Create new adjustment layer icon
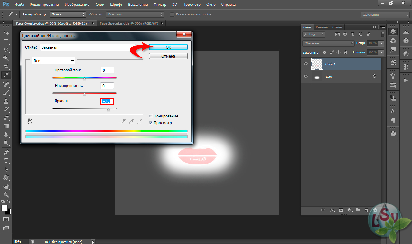Viewport: 412px width, 244px height. [x=350, y=210]
